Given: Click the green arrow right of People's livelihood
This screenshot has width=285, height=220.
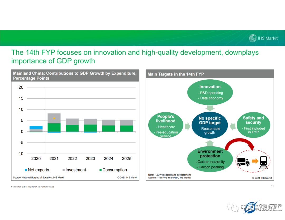Looking at the screenshot, I should 187,126.
